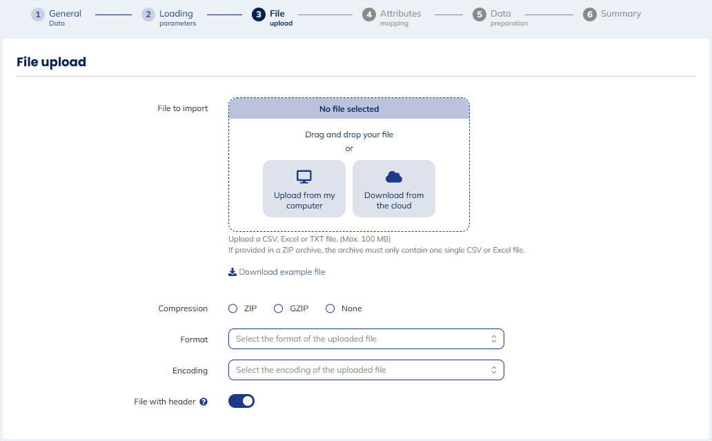Image resolution: width=712 pixels, height=441 pixels.
Task: Click the step 6 number circle
Action: point(590,14)
